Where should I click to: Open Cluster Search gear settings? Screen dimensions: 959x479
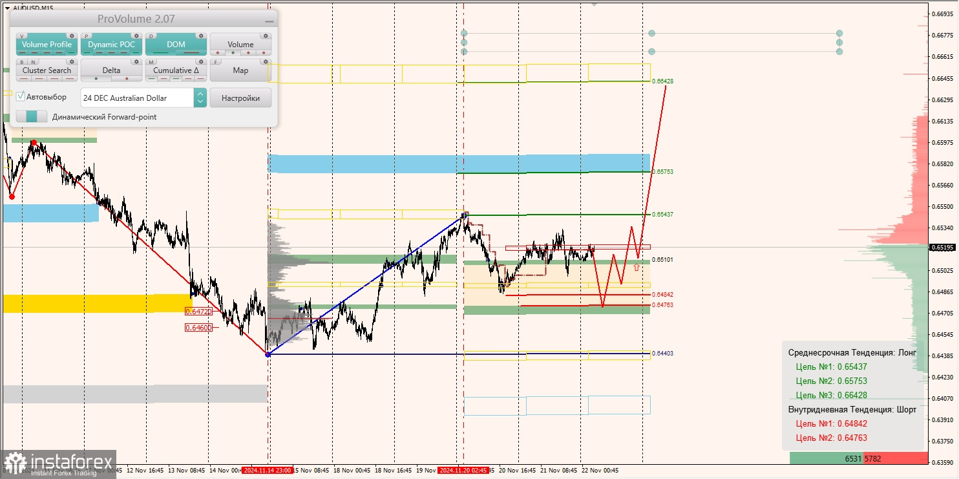[72, 61]
